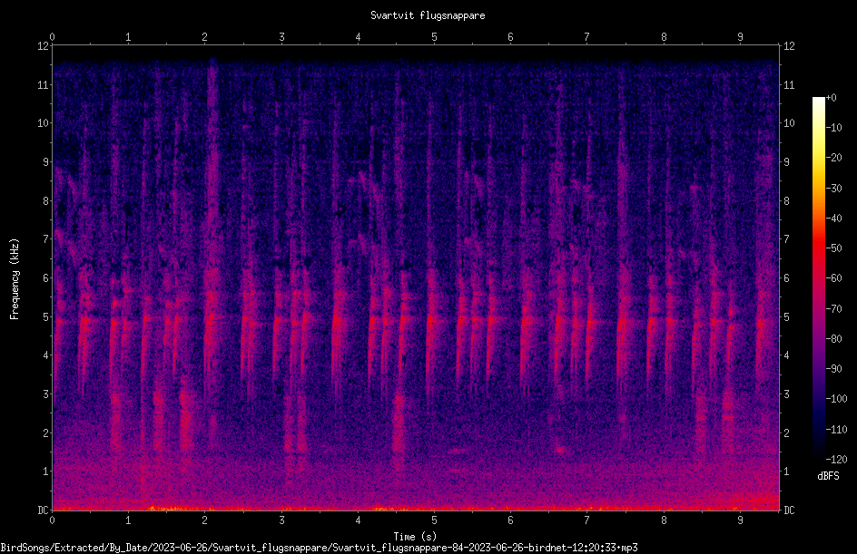Click the "-90" color scale label

tap(833, 369)
